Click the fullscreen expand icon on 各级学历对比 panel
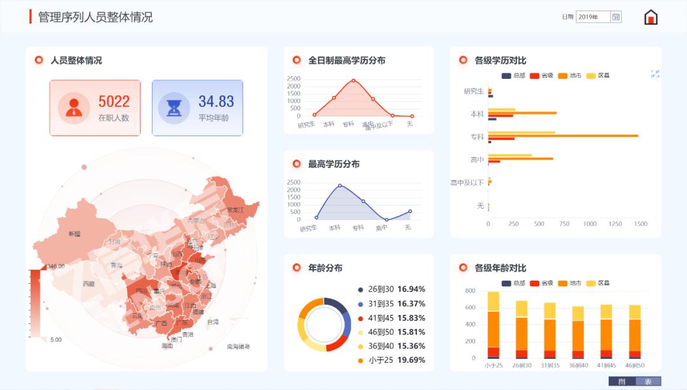This screenshot has width=687, height=390. coord(655,74)
